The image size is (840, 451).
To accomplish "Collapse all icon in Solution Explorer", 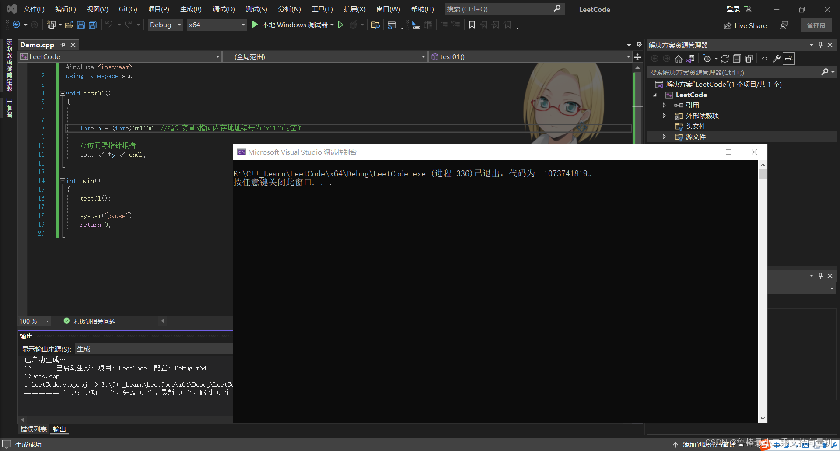I will point(737,59).
